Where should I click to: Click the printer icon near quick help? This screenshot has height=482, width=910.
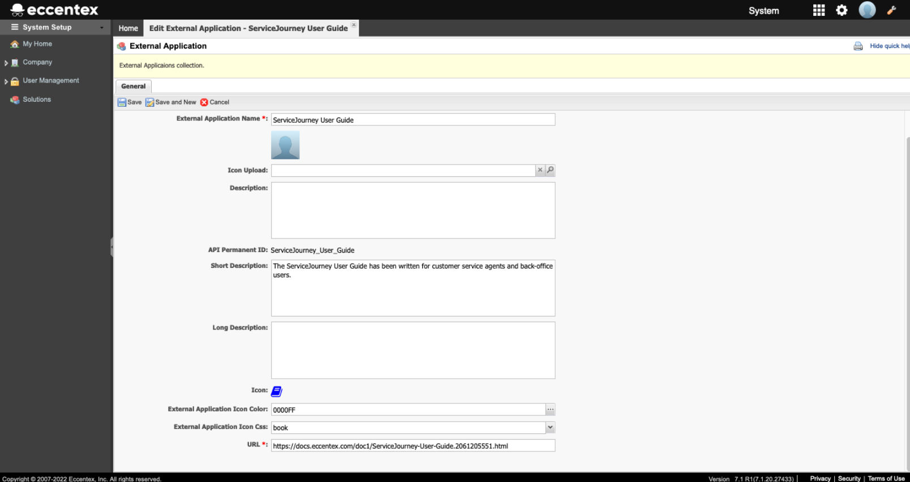coord(858,46)
